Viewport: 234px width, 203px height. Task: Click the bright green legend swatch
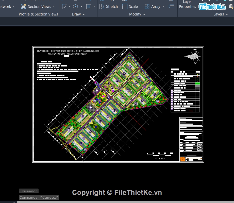tap(197, 83)
